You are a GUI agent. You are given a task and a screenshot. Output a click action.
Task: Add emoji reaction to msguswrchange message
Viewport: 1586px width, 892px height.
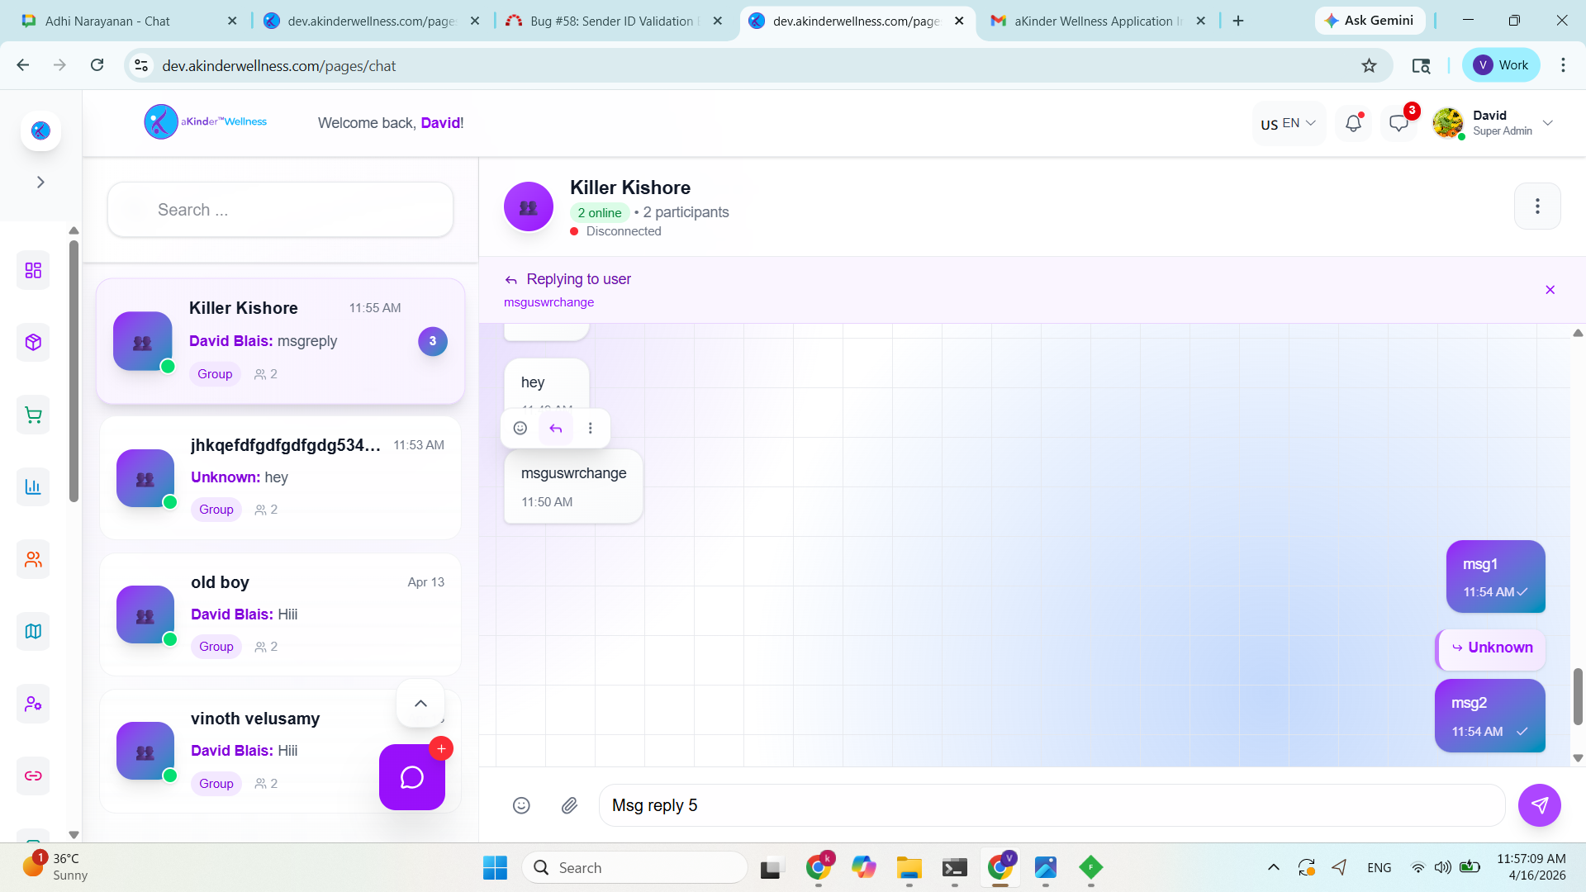coord(520,428)
